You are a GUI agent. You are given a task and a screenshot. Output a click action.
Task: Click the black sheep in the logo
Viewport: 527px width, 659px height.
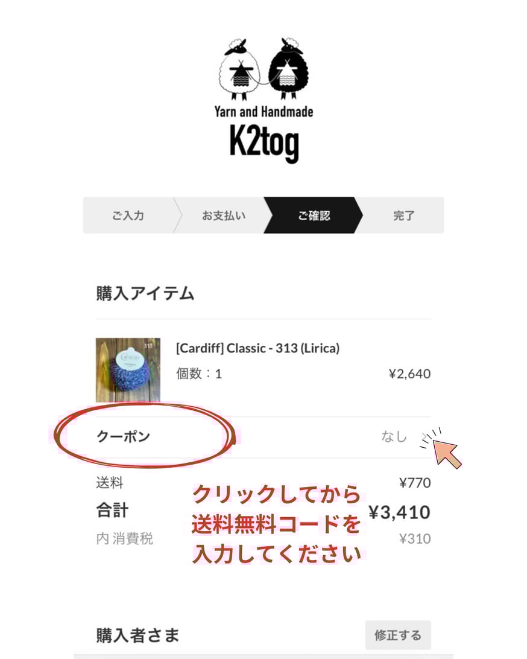(289, 69)
